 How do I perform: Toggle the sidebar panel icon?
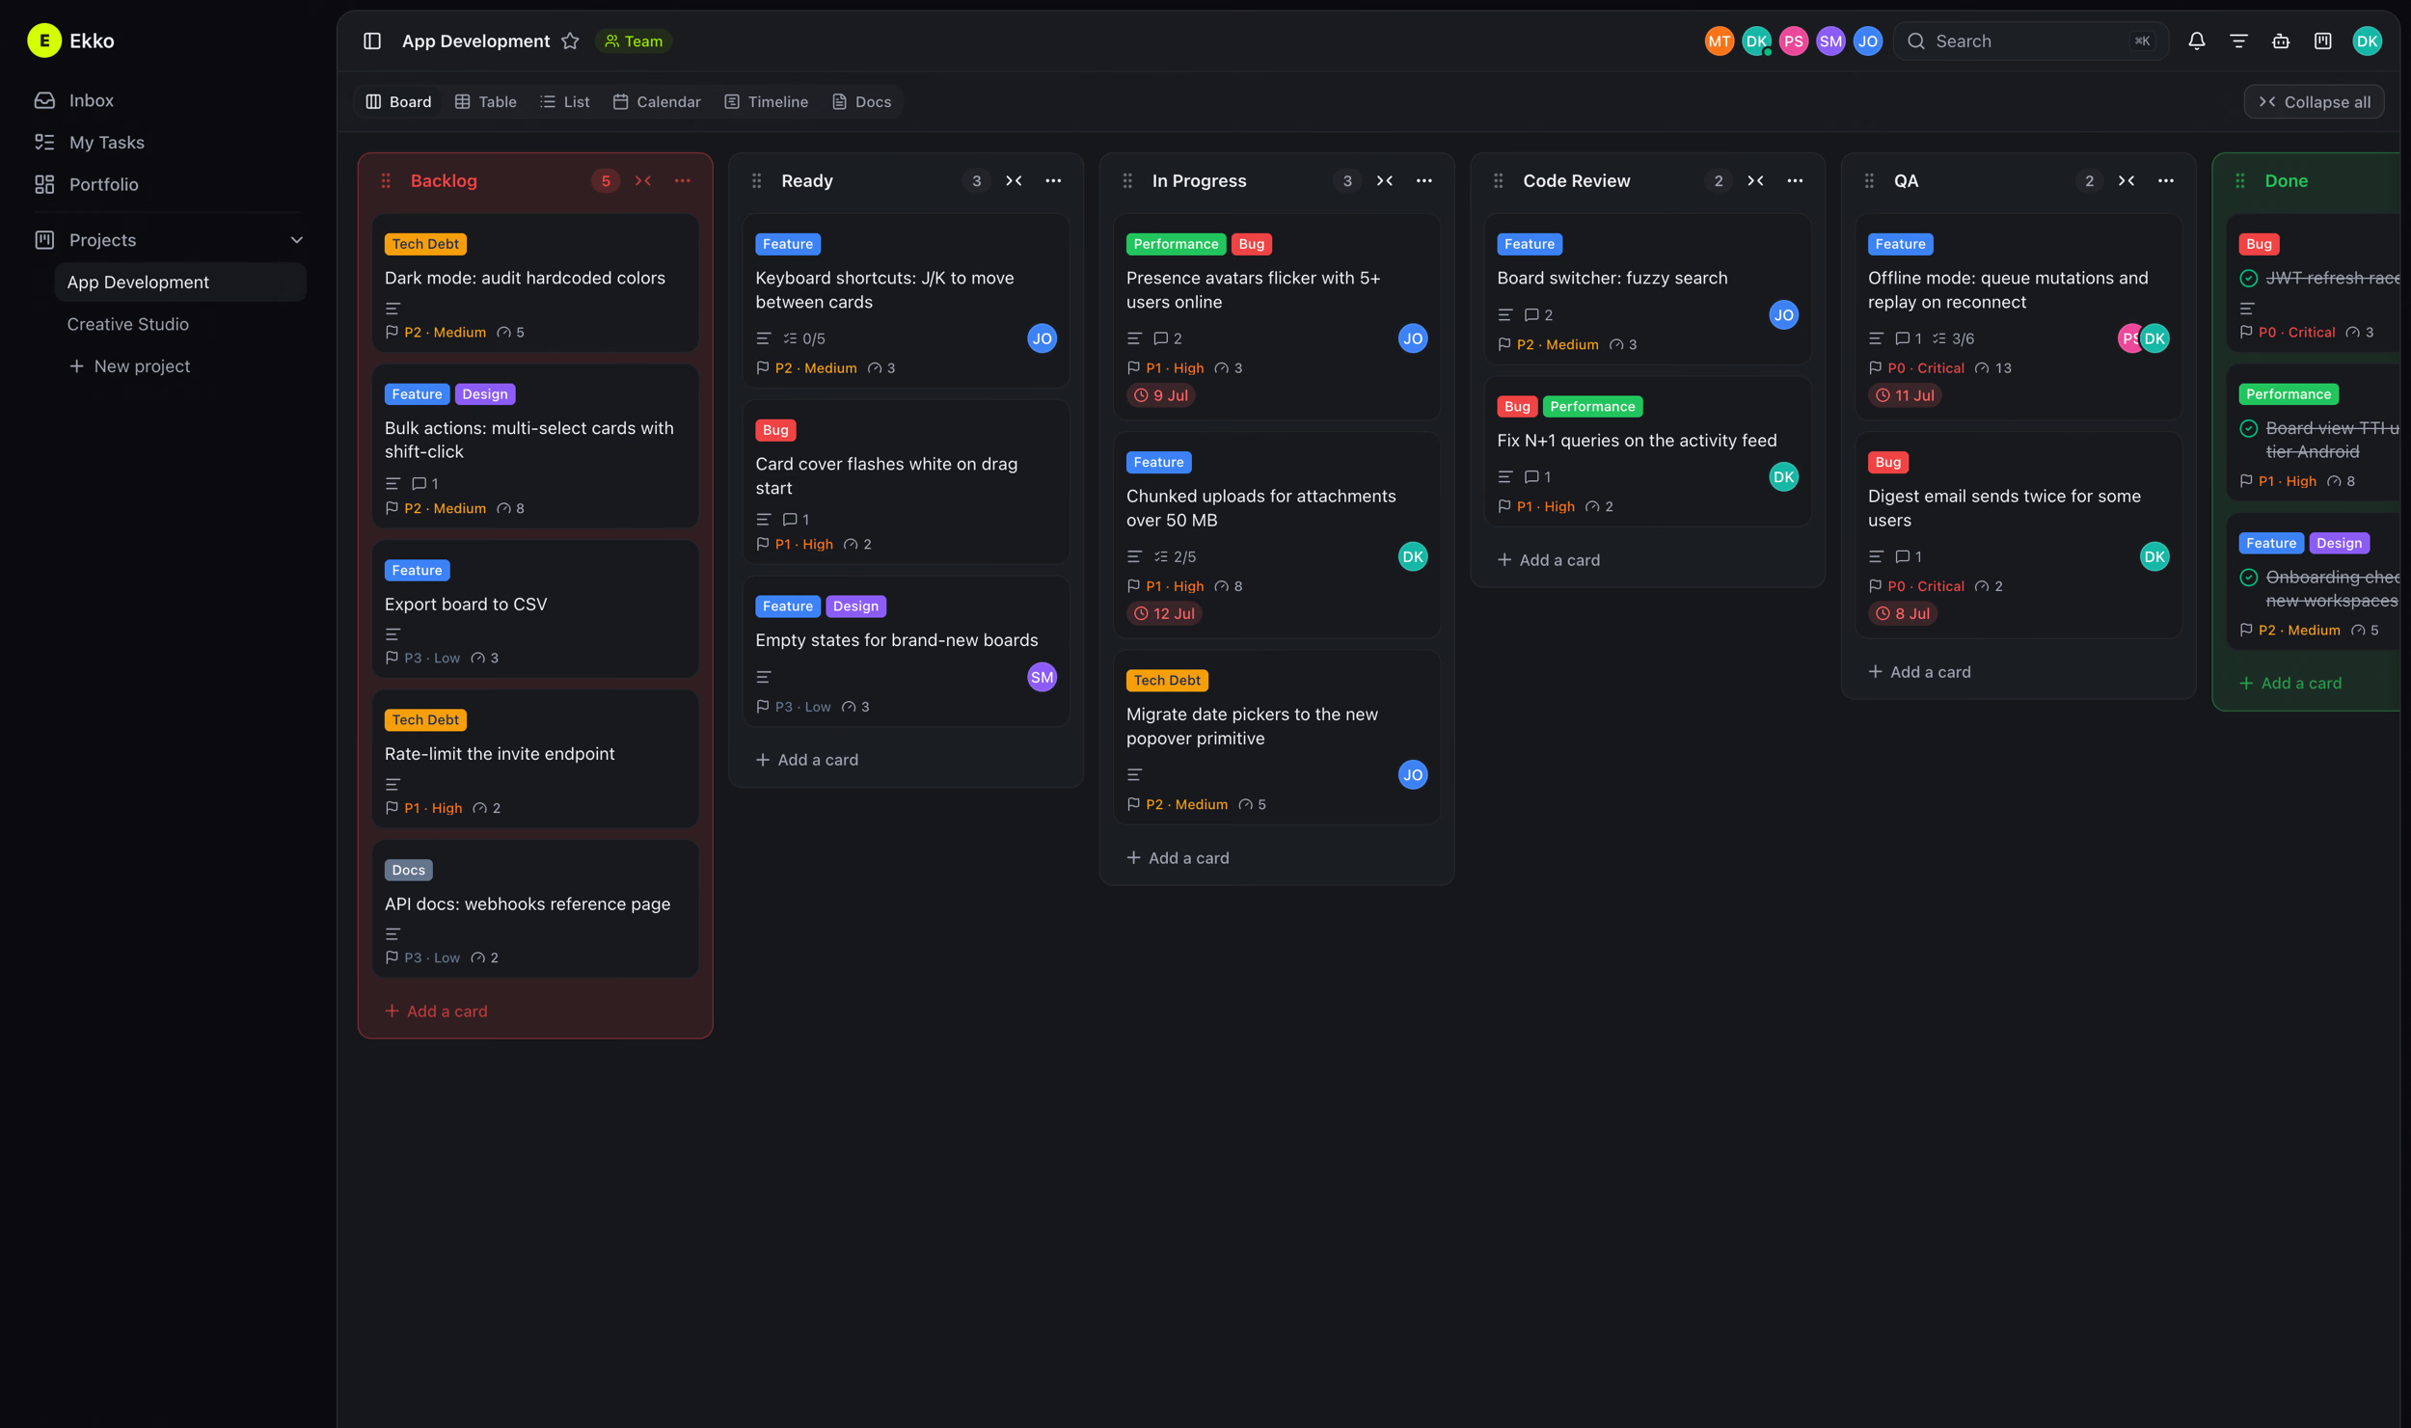click(x=372, y=40)
